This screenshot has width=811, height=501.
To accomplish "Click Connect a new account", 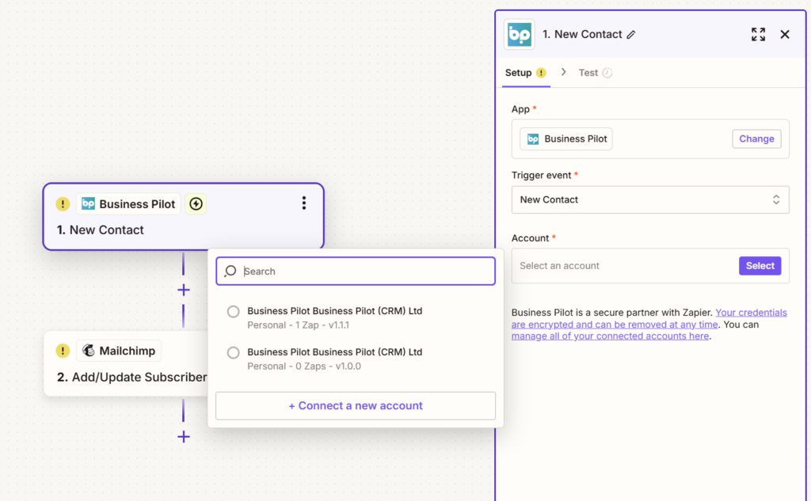I will pyautogui.click(x=356, y=406).
